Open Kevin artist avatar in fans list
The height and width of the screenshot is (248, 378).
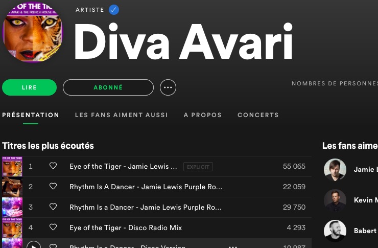[x=335, y=200]
